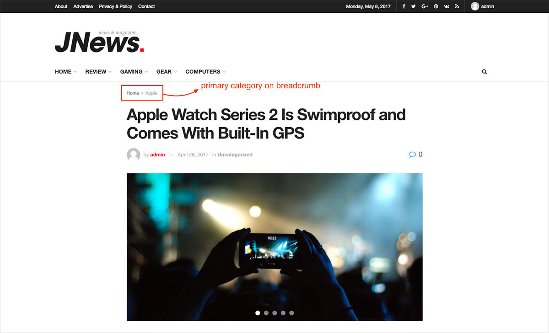Select the third slider dot
Image resolution: width=549 pixels, height=333 pixels.
[x=274, y=313]
